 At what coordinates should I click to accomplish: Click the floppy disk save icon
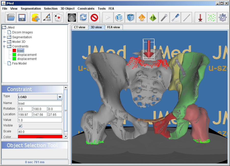tap(22, 18)
